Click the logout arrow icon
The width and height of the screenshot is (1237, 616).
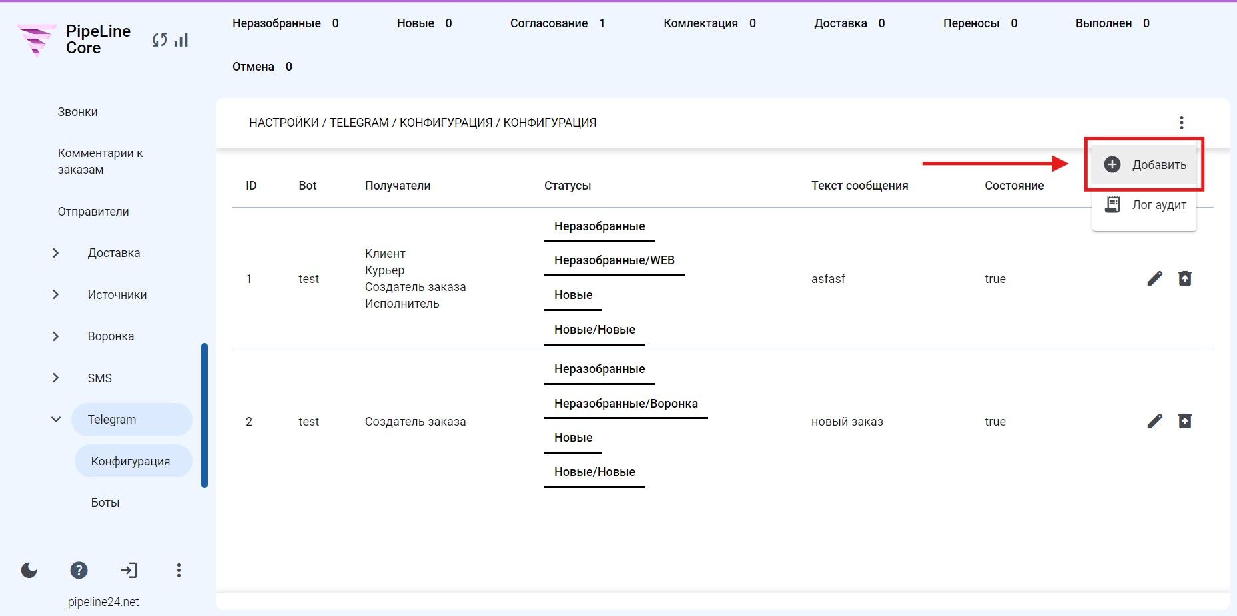tap(129, 570)
